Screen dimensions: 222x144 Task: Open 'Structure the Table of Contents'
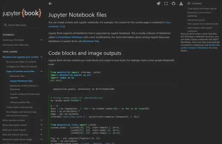click(x=21, y=62)
